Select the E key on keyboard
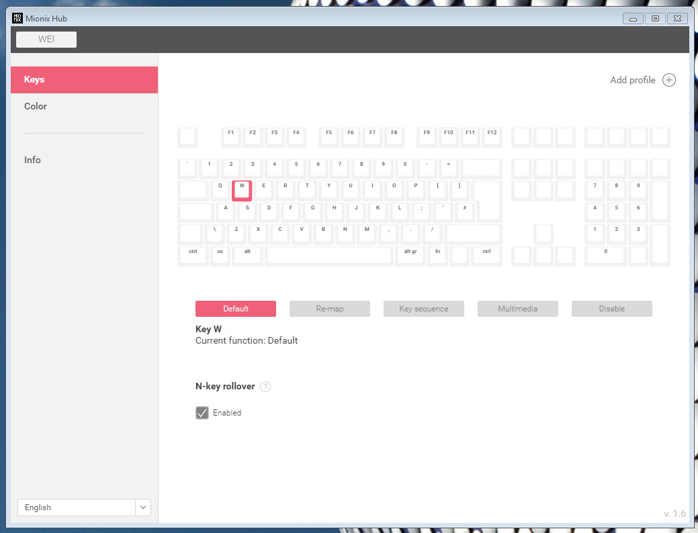This screenshot has height=533, width=698. click(263, 191)
